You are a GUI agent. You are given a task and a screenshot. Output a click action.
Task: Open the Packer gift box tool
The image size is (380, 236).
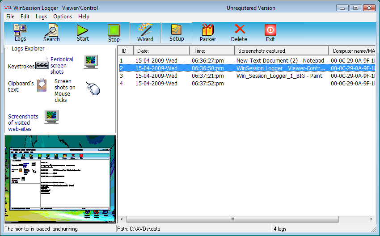point(208,30)
